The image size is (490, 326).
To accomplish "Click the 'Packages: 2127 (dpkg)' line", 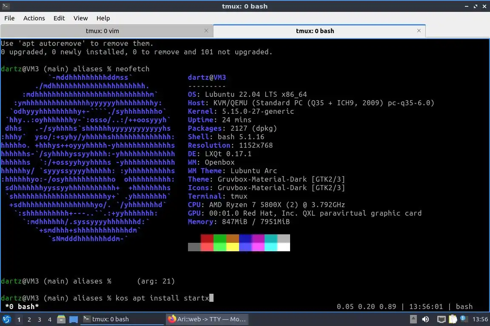I will pos(232,128).
